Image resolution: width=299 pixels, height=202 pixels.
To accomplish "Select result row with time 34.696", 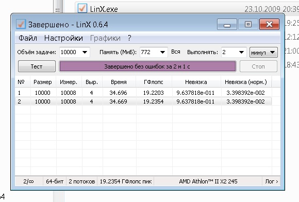I will 143,93.
